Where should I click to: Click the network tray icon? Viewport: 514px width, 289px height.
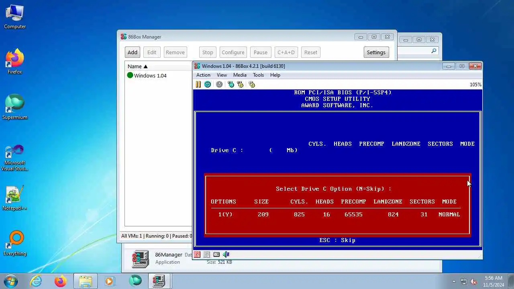pyautogui.click(x=464, y=281)
